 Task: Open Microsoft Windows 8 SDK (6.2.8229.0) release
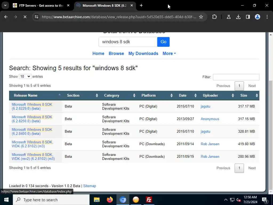pyautogui.click(x=32, y=107)
